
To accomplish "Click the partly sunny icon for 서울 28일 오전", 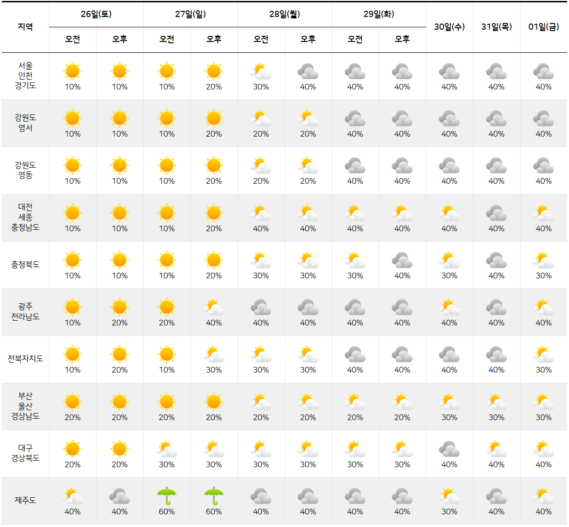I will click(x=261, y=71).
